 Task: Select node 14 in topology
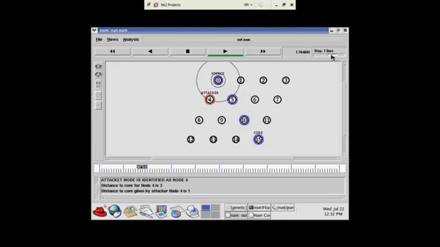pyautogui.click(x=236, y=139)
